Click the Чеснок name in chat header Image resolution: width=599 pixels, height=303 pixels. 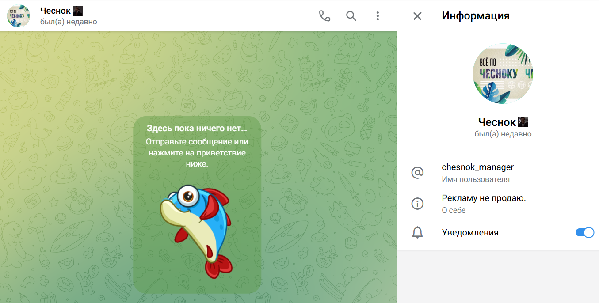(55, 11)
